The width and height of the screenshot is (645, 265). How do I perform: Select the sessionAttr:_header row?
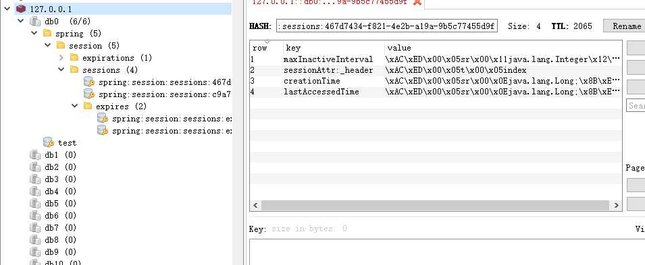click(436, 70)
